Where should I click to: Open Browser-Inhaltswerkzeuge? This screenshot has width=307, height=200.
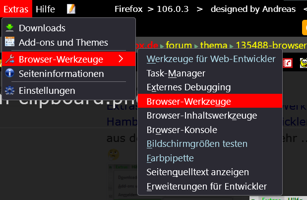pyautogui.click(x=210, y=115)
